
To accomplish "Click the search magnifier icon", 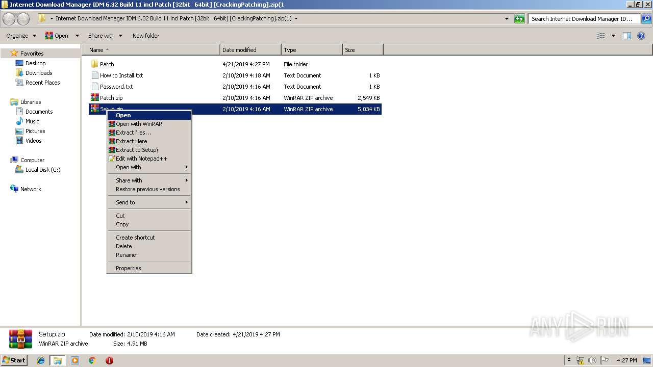I will tap(646, 19).
